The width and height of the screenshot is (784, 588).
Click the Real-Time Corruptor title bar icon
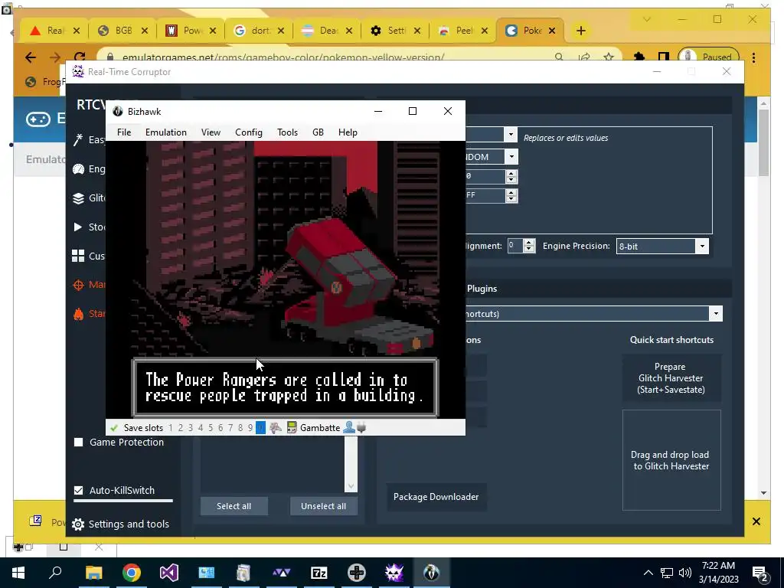[78, 71]
